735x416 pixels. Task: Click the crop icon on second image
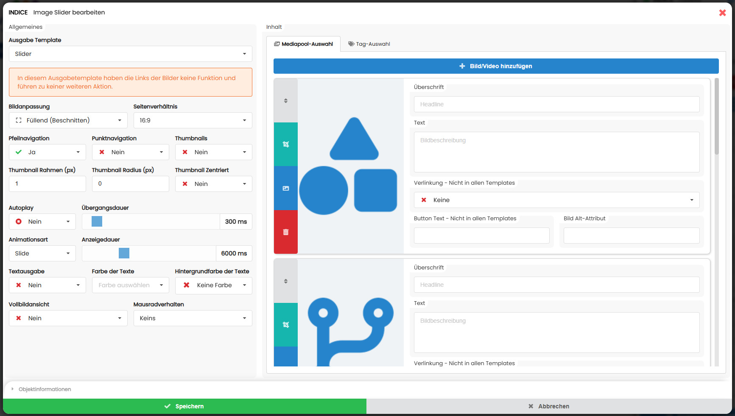[x=286, y=325]
